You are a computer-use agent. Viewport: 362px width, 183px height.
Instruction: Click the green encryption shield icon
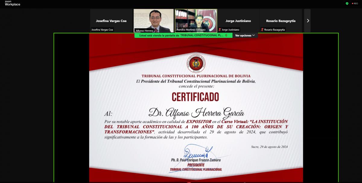pyautogui.click(x=347, y=3)
